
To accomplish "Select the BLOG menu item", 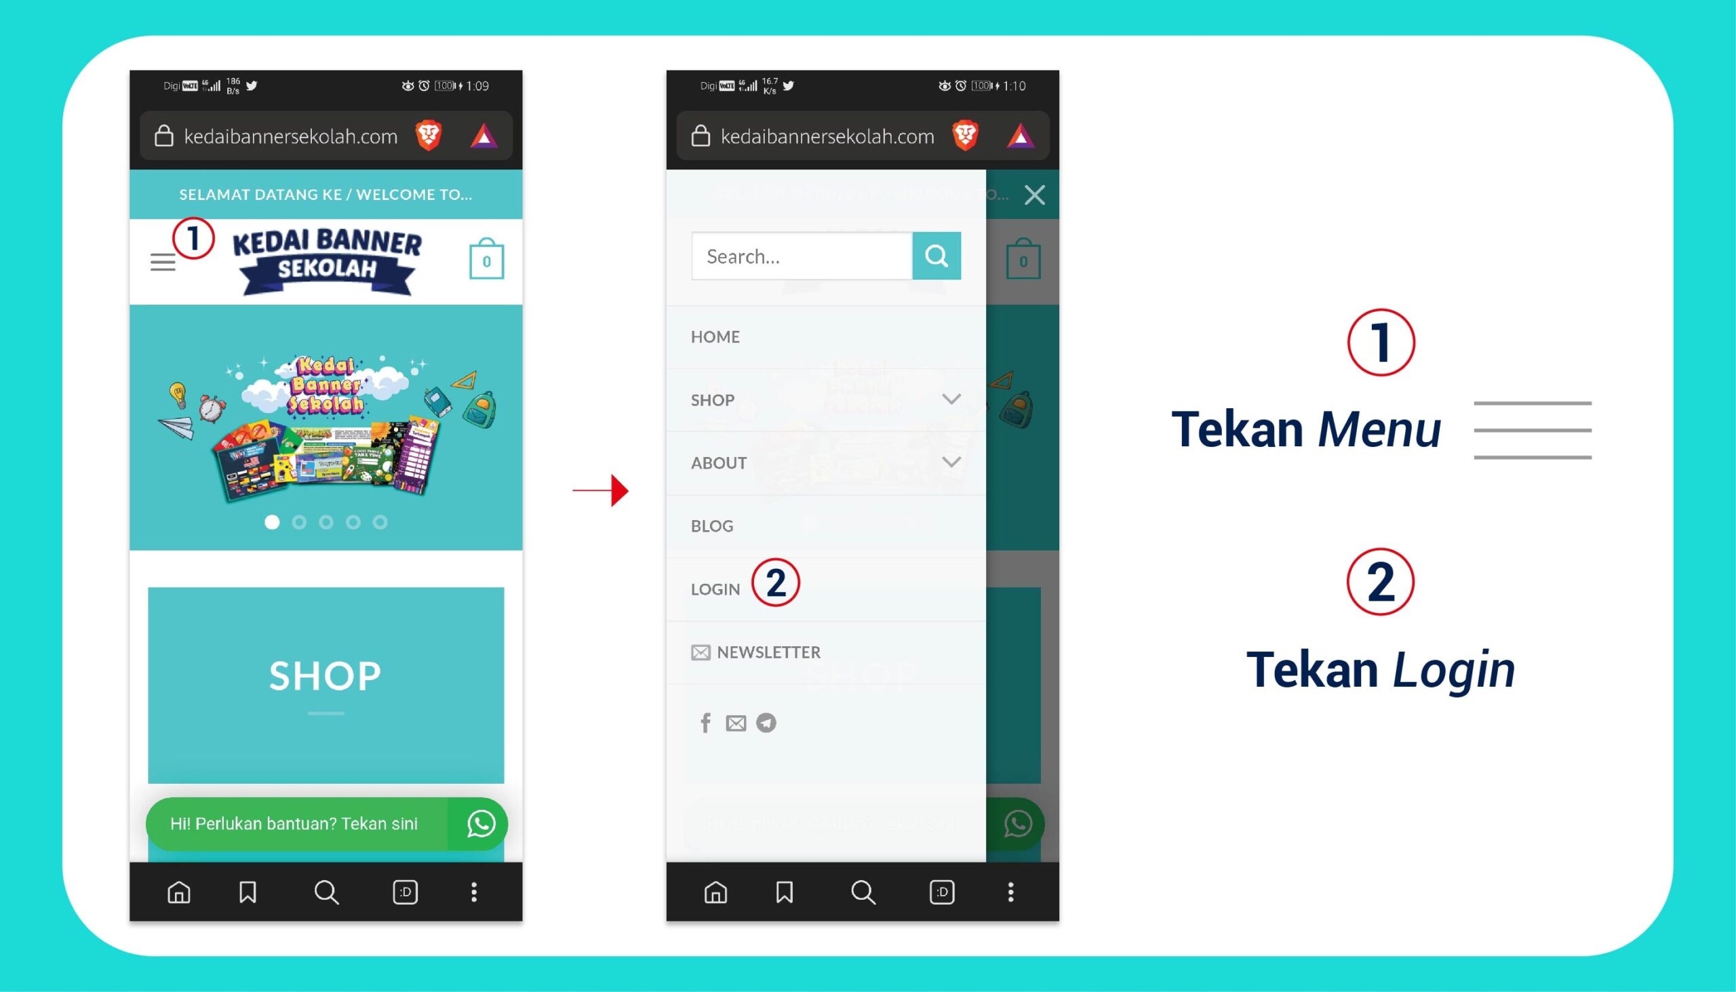I will click(711, 525).
